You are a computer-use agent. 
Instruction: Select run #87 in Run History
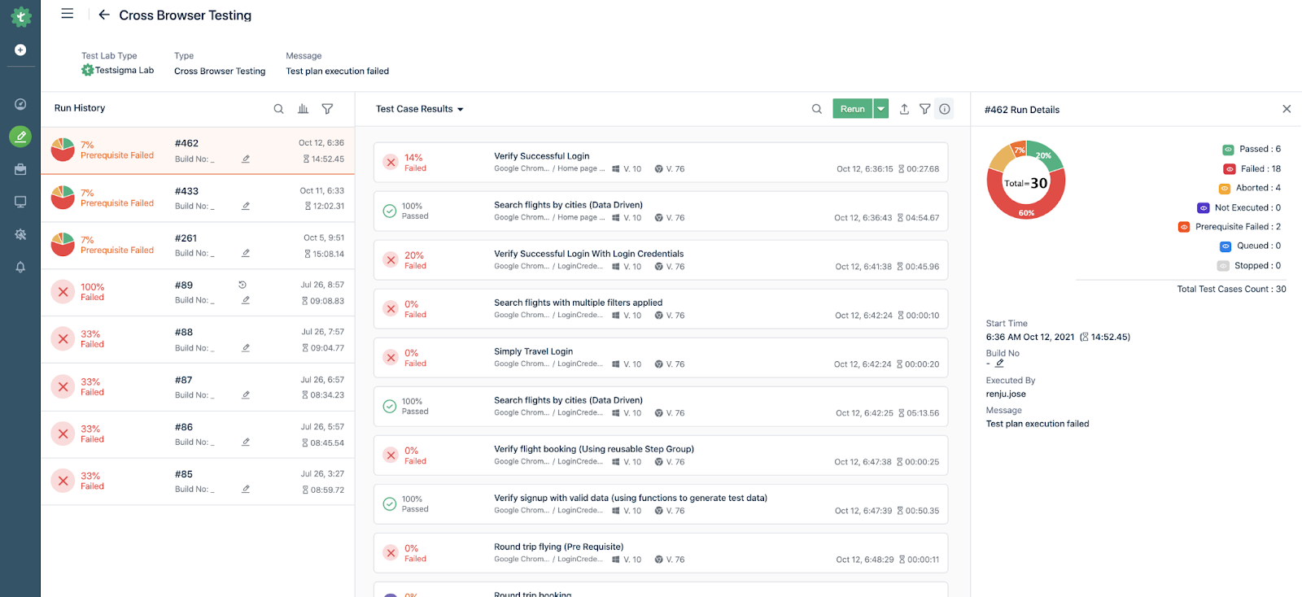tap(198, 387)
